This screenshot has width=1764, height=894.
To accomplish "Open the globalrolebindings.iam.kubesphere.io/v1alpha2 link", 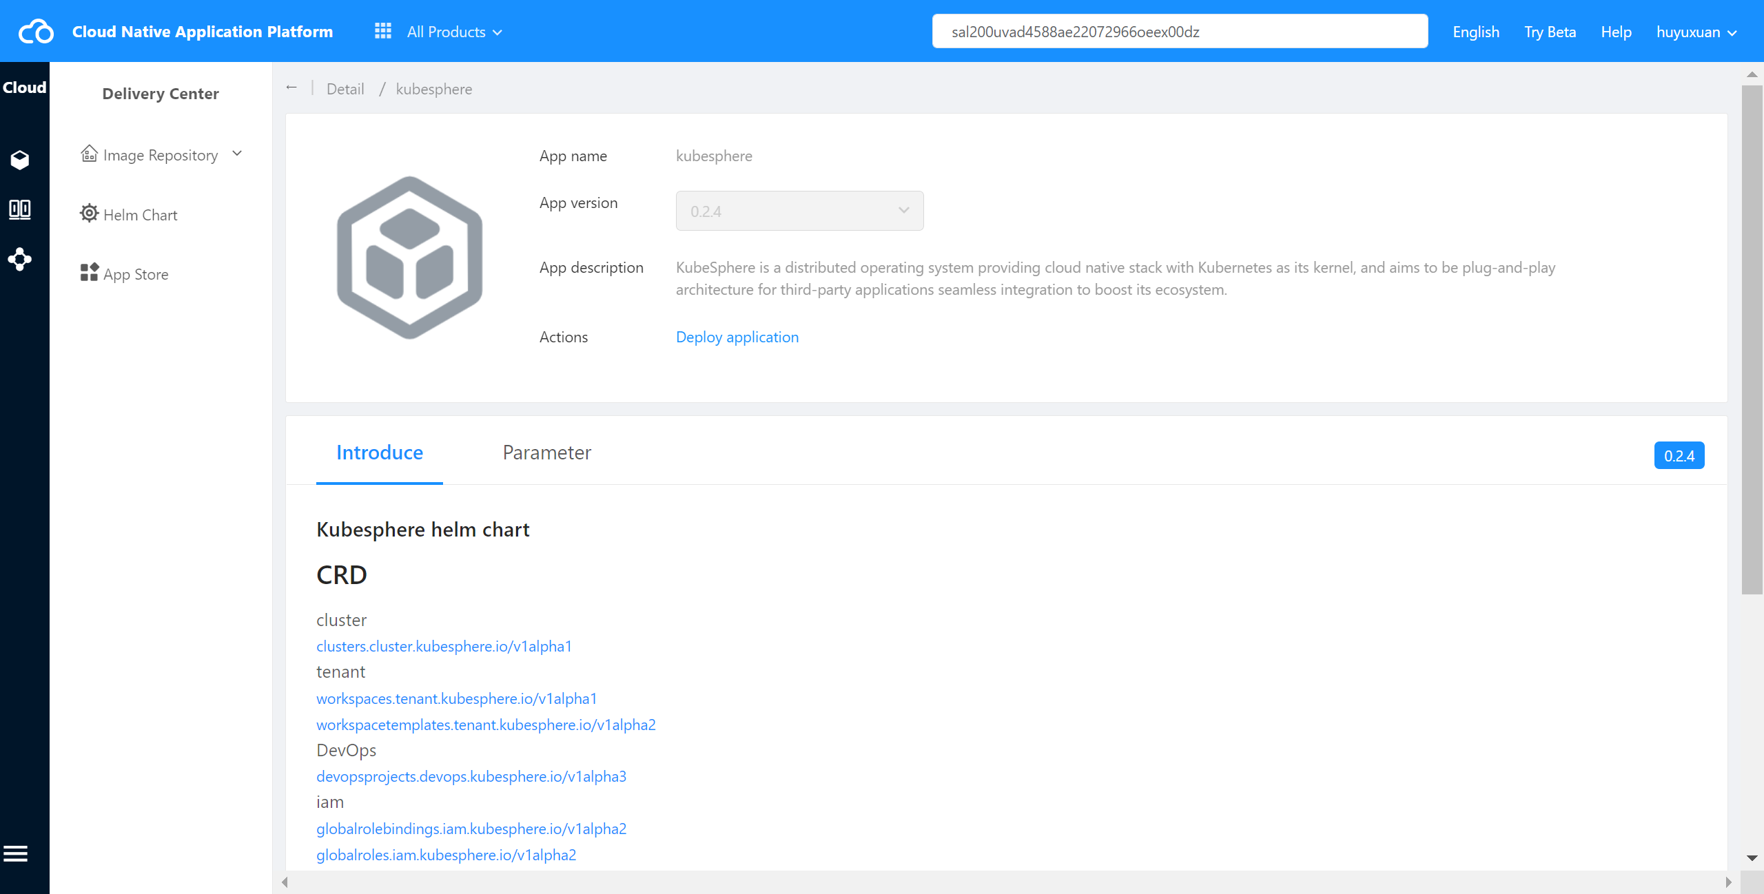I will (471, 829).
